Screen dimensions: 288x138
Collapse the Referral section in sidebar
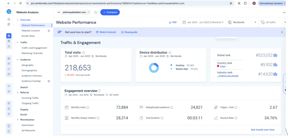[18, 92]
